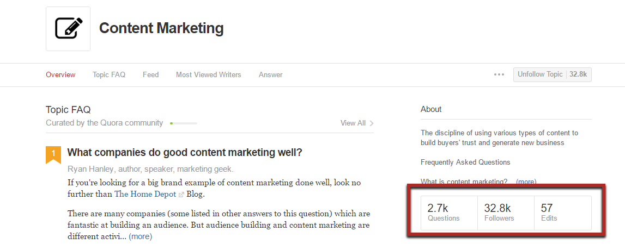Image resolution: width=625 pixels, height=244 pixels.
Task: Click the orange number 1 bookmark badge
Action: click(x=53, y=154)
